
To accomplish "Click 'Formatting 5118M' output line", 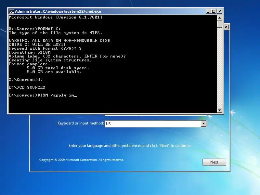I will 30,52.
